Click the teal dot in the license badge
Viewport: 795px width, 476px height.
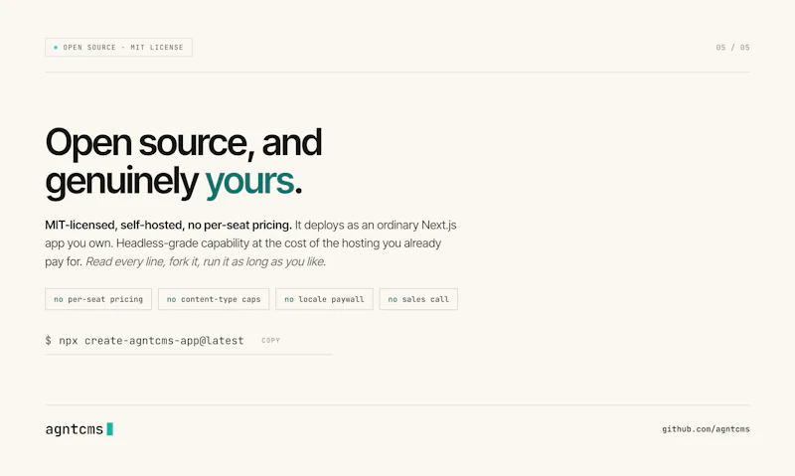coord(56,47)
